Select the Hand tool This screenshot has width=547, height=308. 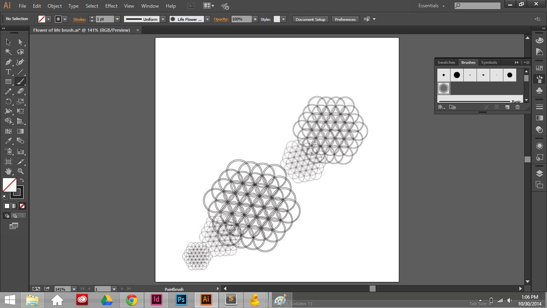[x=7, y=171]
